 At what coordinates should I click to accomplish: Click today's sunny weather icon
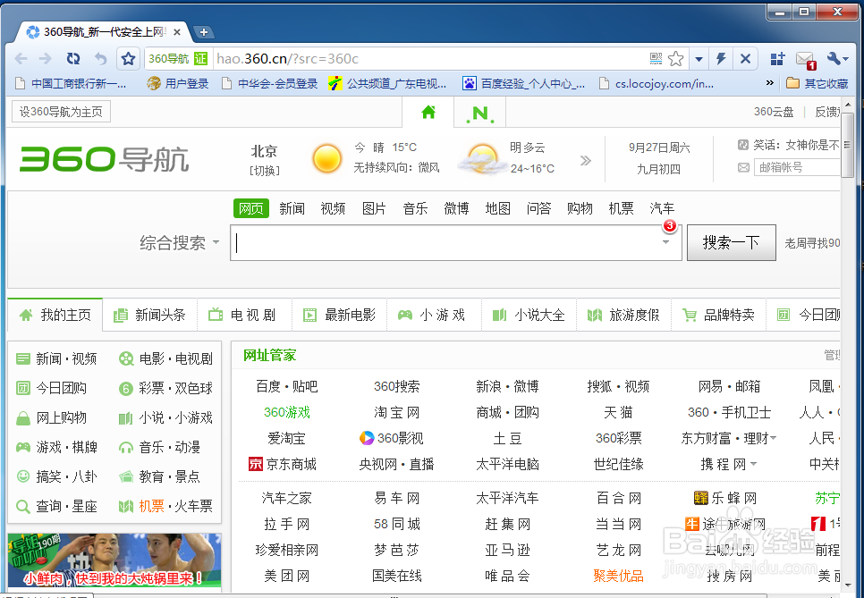326,158
